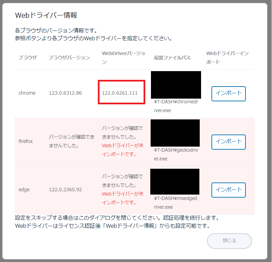The width and height of the screenshot is (272, 262).
Task: Click the edge browser version 122.0.2365.92
Action: pos(66,190)
